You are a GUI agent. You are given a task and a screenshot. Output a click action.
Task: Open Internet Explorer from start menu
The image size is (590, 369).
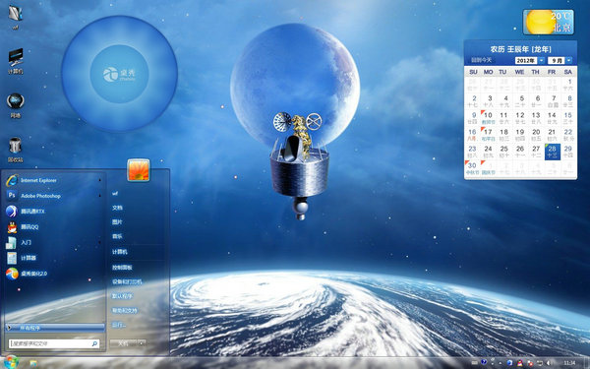53,180
